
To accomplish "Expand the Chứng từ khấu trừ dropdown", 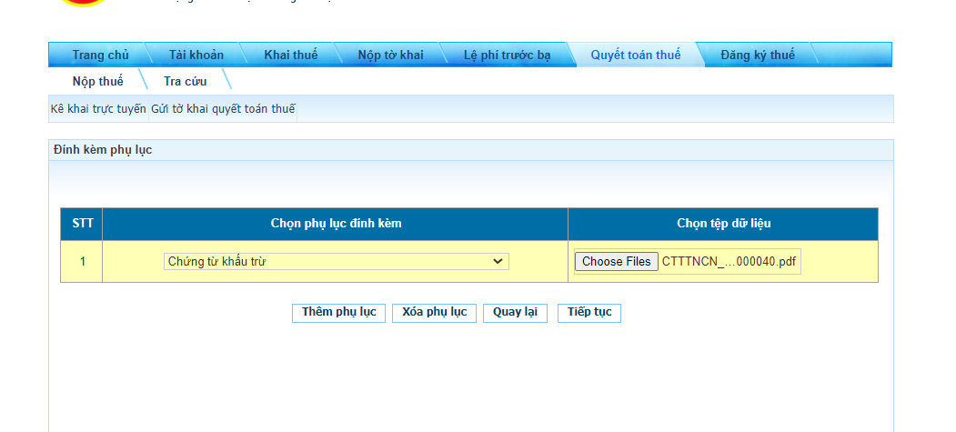I will click(336, 262).
